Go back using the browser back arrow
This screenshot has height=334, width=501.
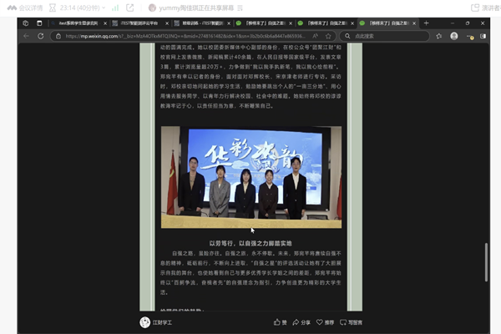26,37
